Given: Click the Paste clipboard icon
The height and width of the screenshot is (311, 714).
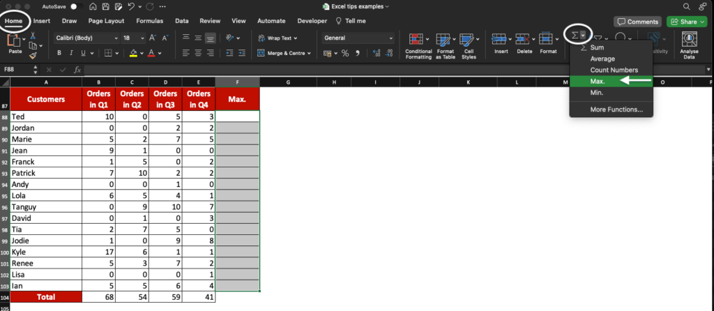Looking at the screenshot, I should [15, 41].
